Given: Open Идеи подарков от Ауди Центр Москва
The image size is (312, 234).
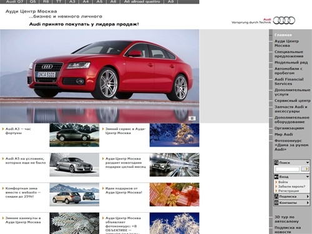Looking at the screenshot, I should point(124,190).
